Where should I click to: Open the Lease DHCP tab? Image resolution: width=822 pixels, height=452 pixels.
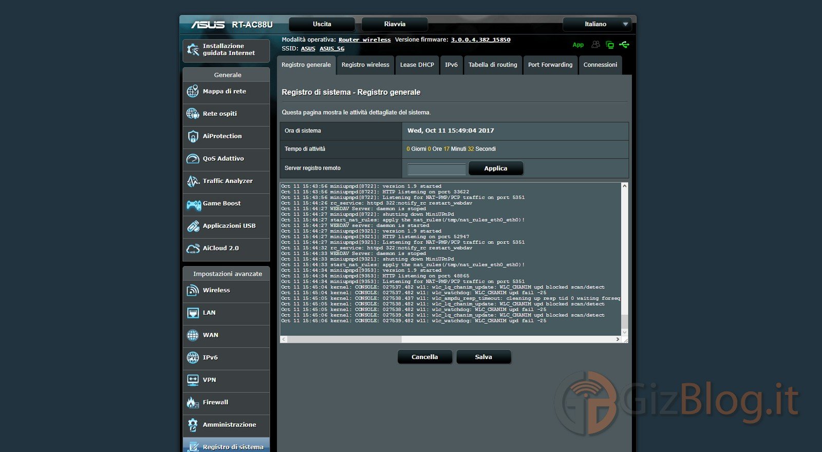point(417,65)
